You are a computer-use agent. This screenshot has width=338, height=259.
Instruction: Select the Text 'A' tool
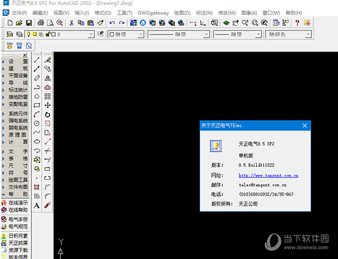[x=37, y=206]
